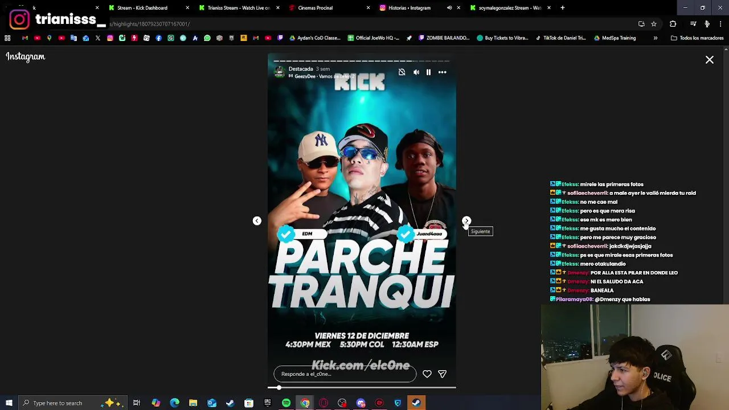The height and width of the screenshot is (410, 729).
Task: Click the streamer webcam overlay
Action: (x=635, y=357)
